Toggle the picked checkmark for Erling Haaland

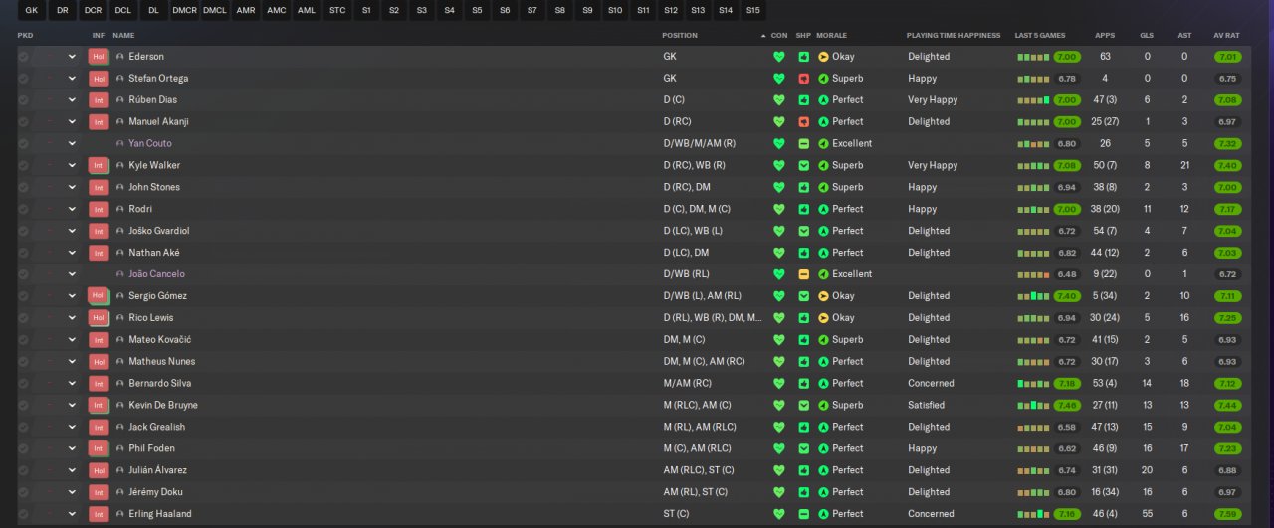23,514
